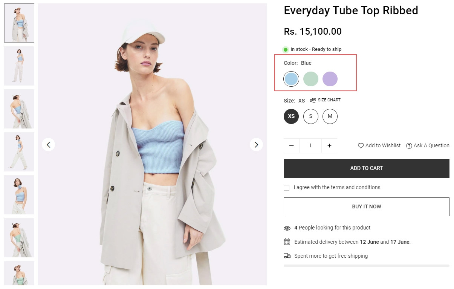The width and height of the screenshot is (454, 289).
Task: Click the Ask A Question help icon
Action: (x=409, y=146)
